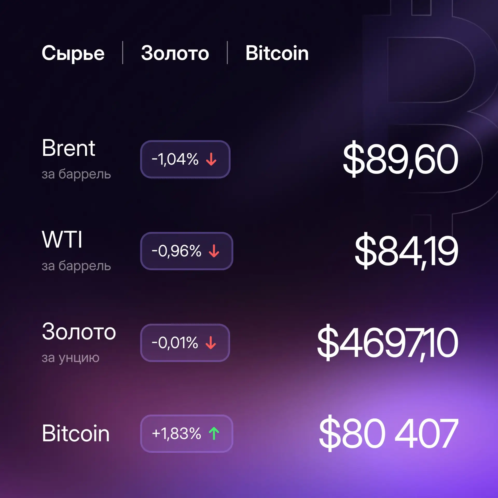
Task: Click the large Bitcoin symbol in the background
Action: [x=431, y=117]
